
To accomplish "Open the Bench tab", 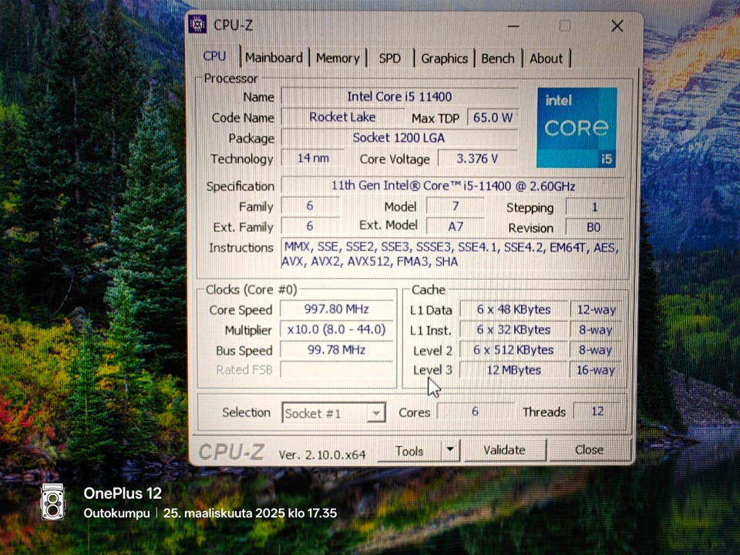I will [498, 59].
